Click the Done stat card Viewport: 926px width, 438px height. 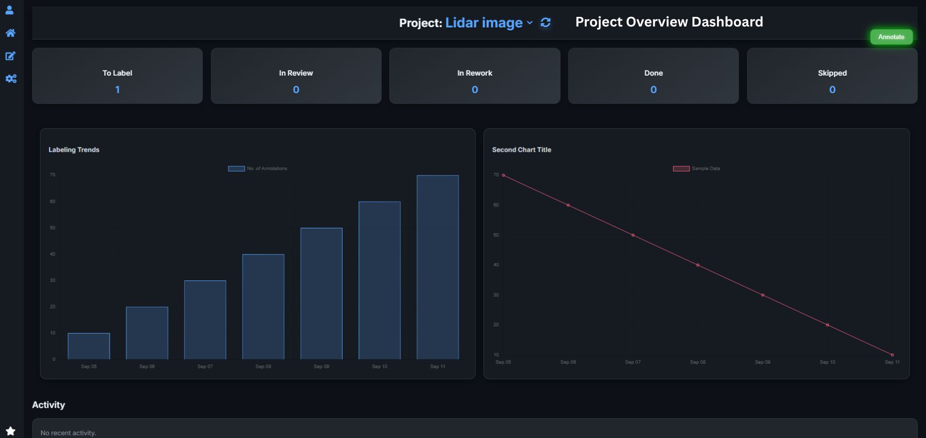(653, 76)
